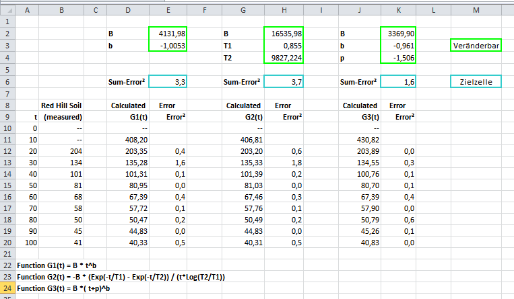Click the blue Zielzelle legend cell

476,81
